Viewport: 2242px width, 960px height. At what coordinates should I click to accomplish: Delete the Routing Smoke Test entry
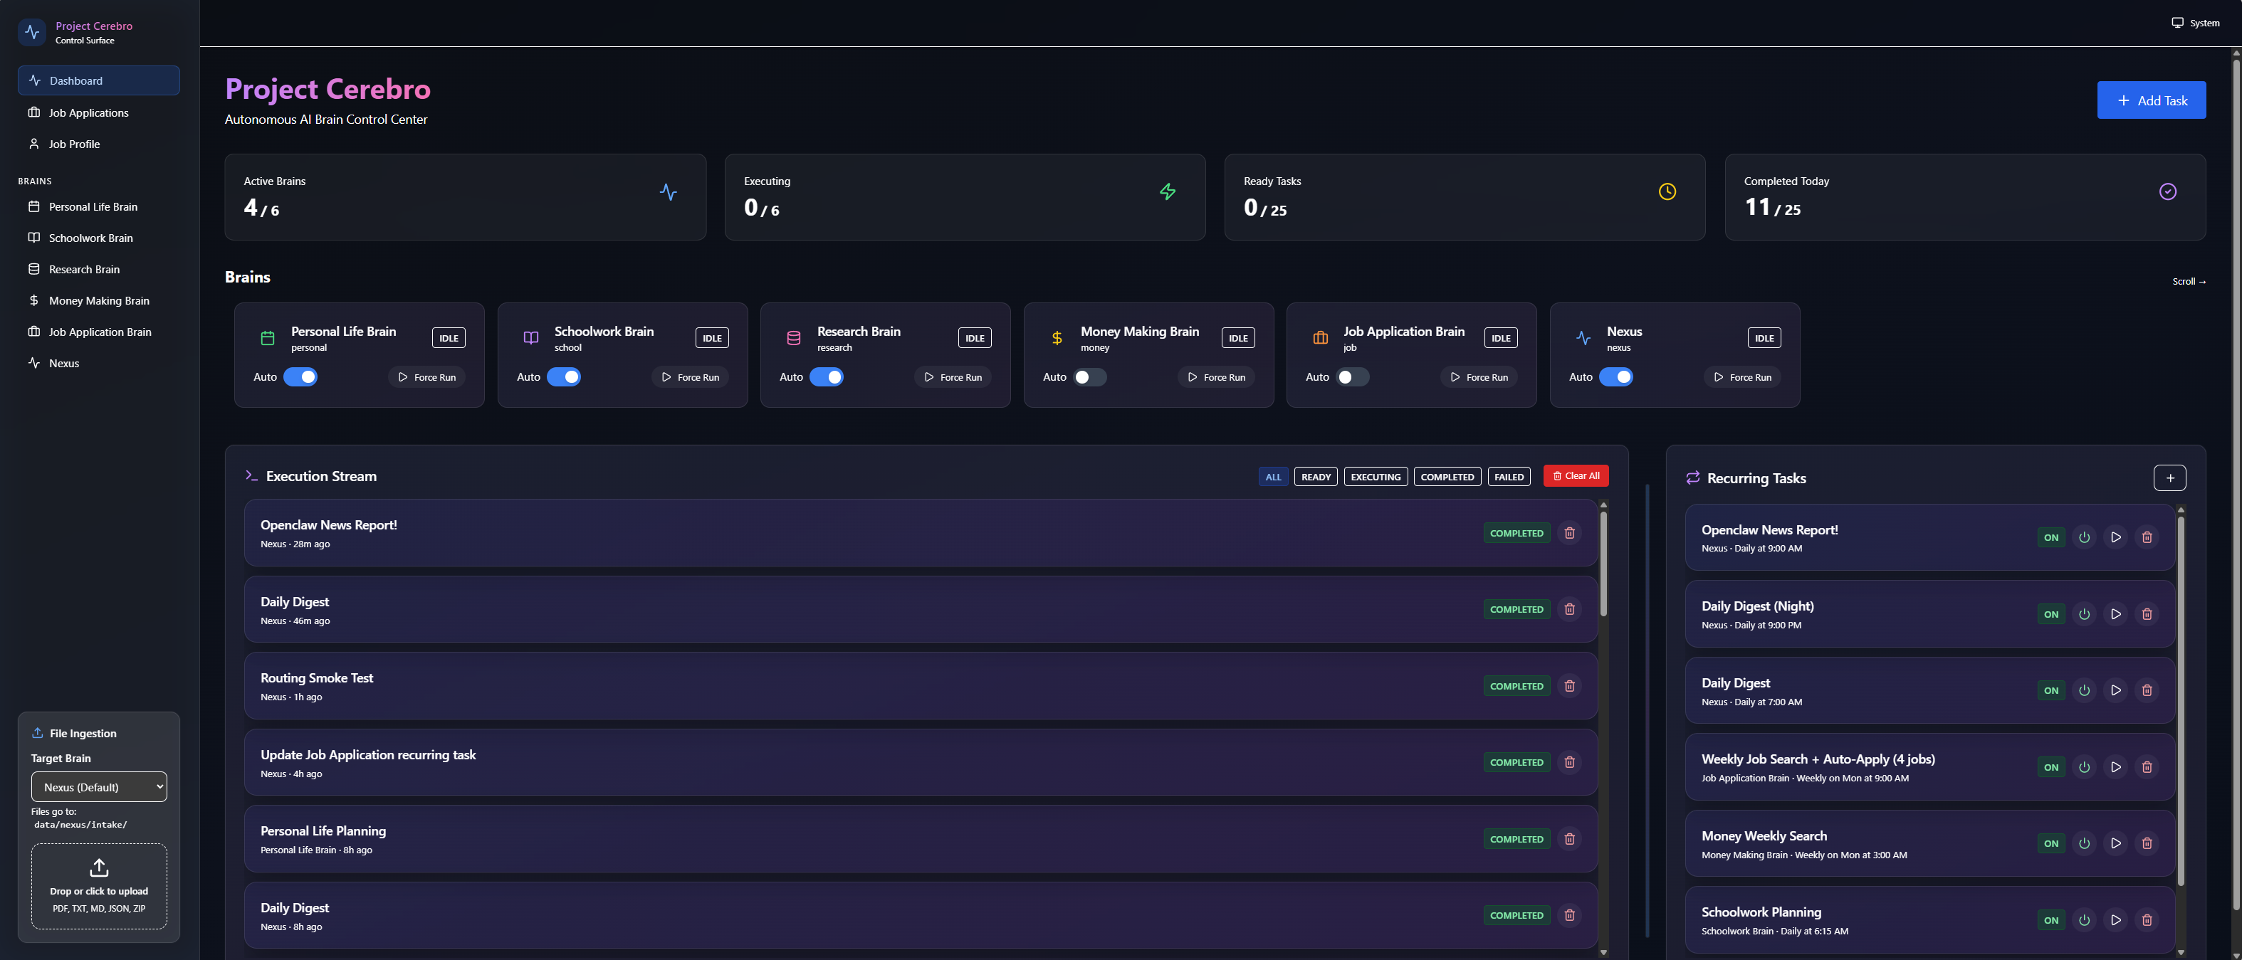tap(1569, 686)
